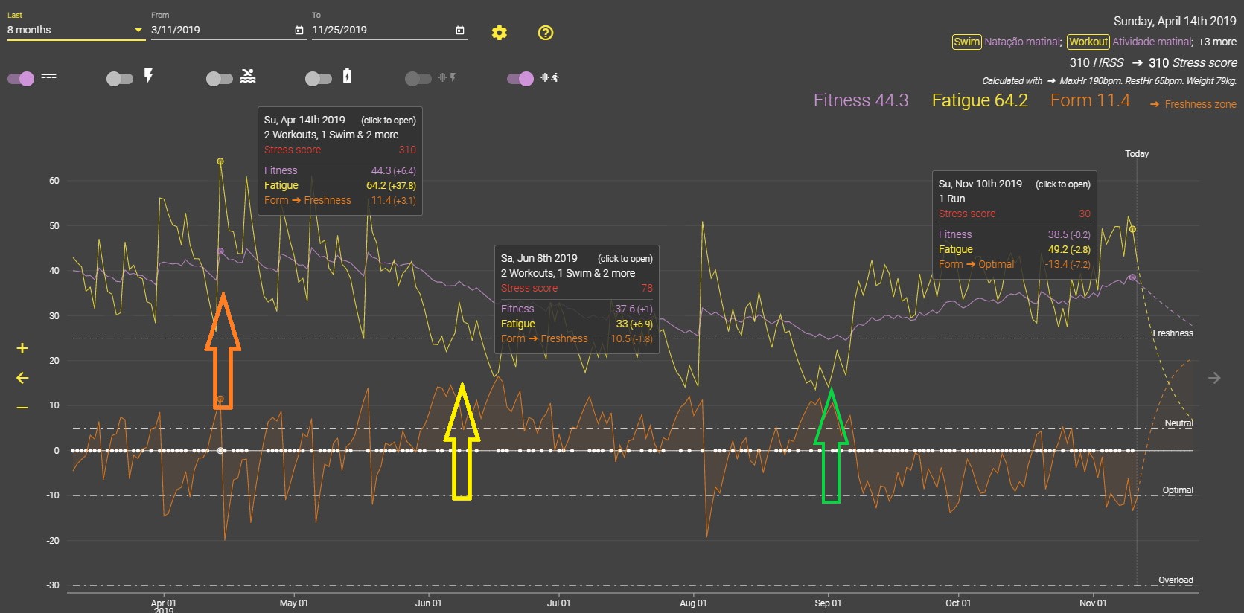Select the Fatigue 64.2 header value
Image resolution: width=1244 pixels, height=613 pixels.
(980, 100)
